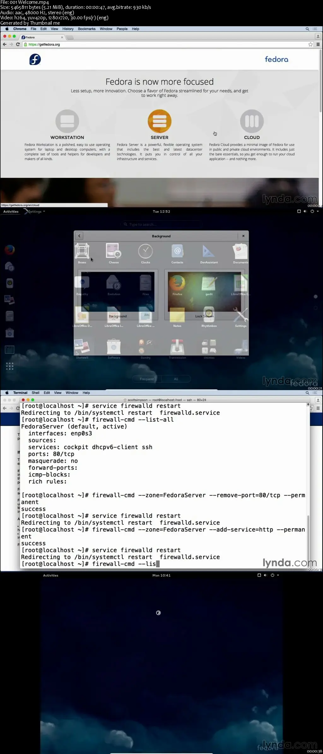Click the gray Workstation icon circle
This screenshot has width=323, height=754.
67,121
